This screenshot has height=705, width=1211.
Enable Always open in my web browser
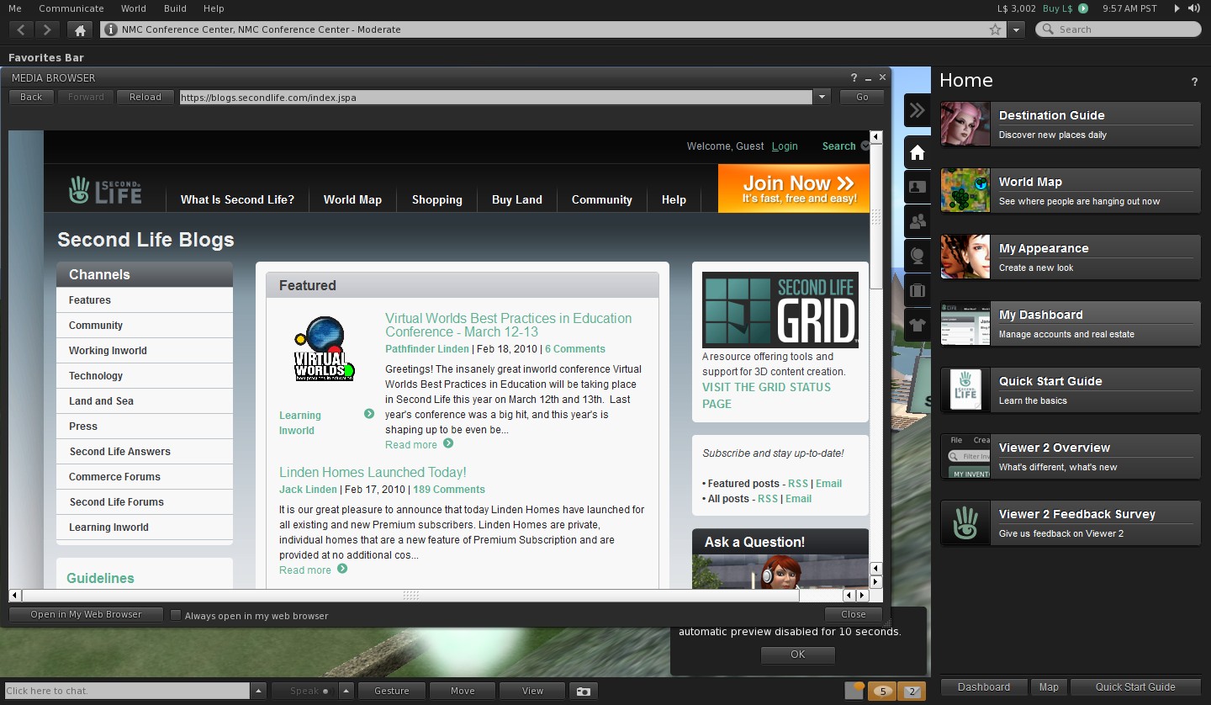point(176,615)
